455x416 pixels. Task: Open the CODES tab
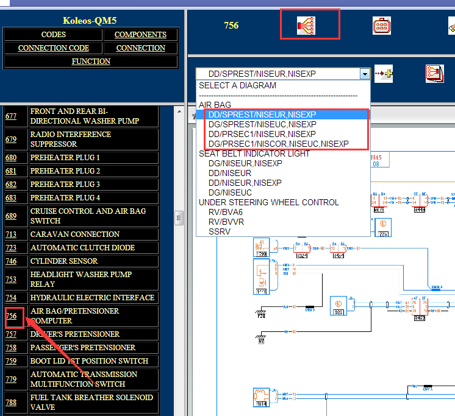[54, 35]
